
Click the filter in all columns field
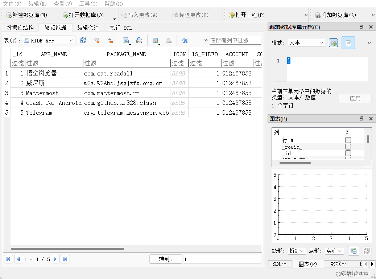point(235,40)
